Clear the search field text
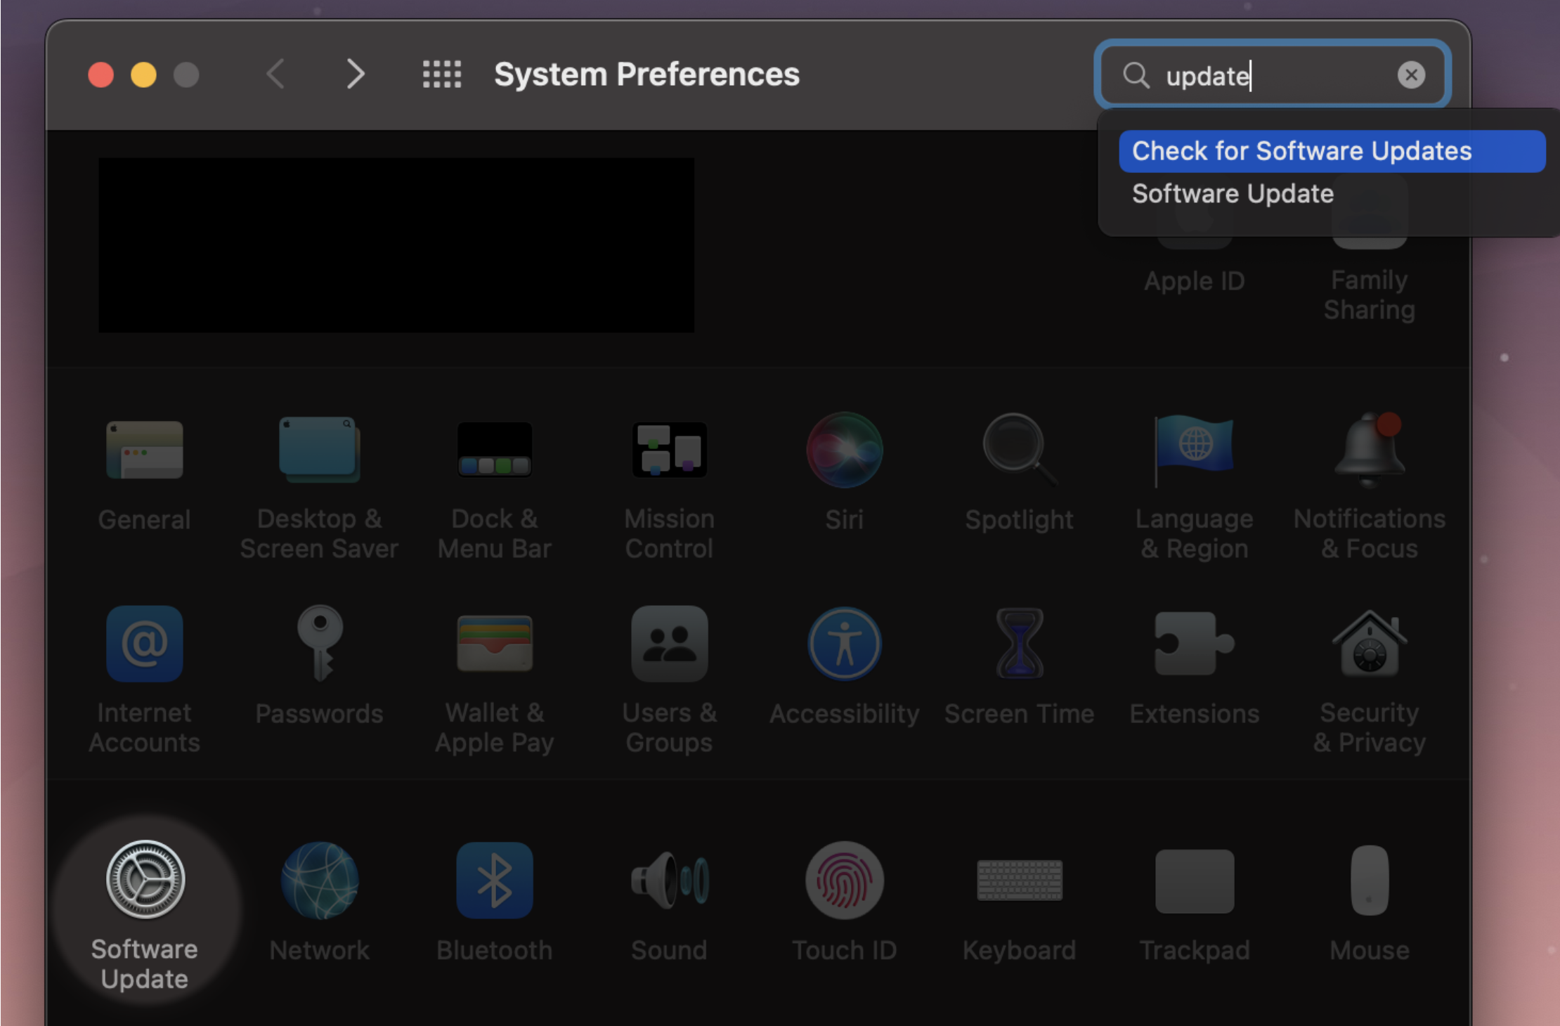The width and height of the screenshot is (1560, 1026). 1411,74
